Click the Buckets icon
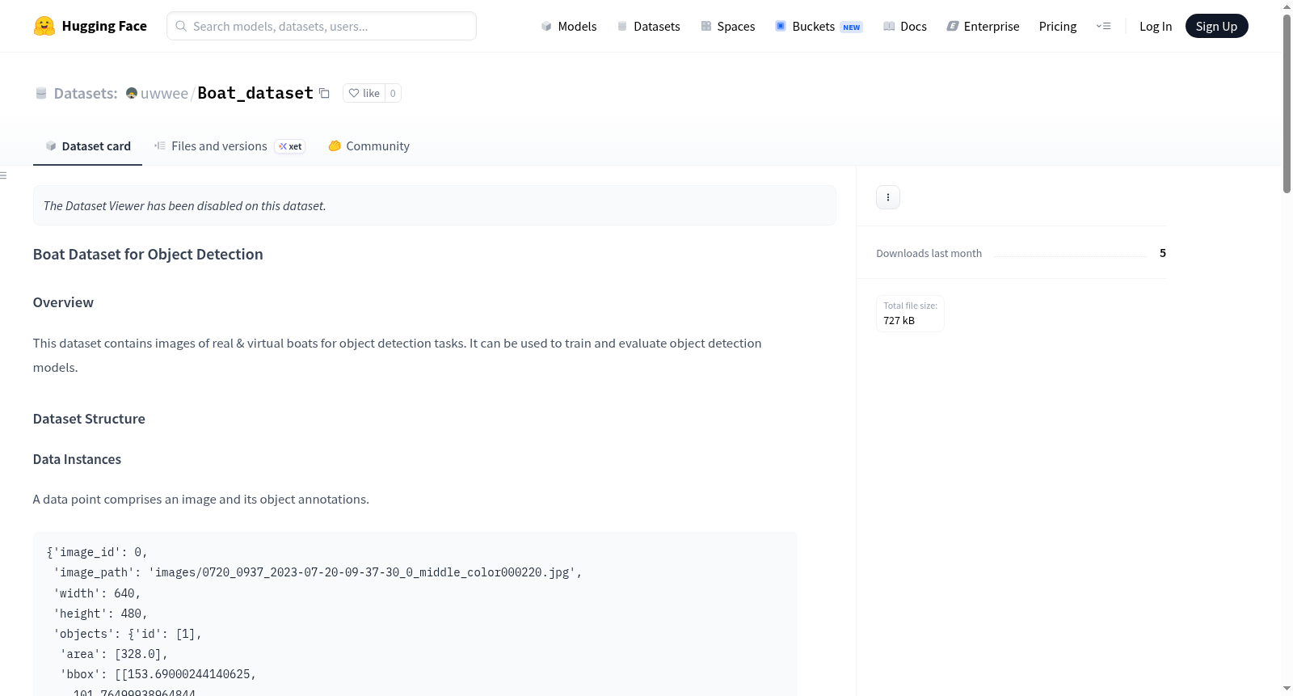This screenshot has height=696, width=1293. (x=781, y=26)
